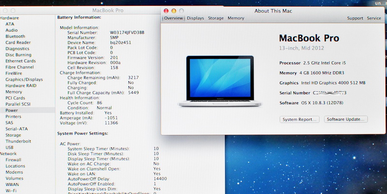This screenshot has height=194, width=387.
Task: Select Wi-Fi under Network
Action: [x=11, y=191]
